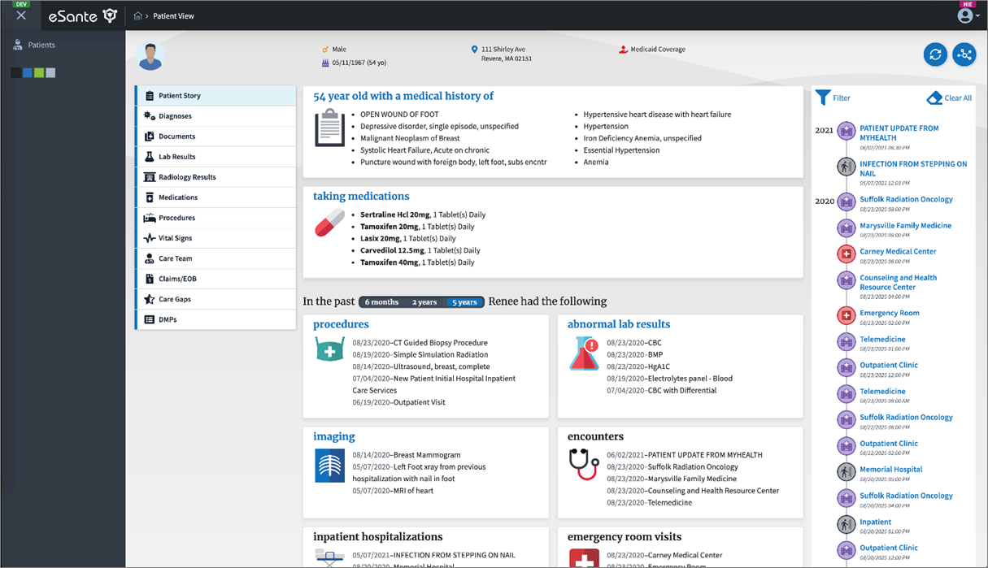Image resolution: width=988 pixels, height=568 pixels.
Task: Click the red pill medications icon
Action: tap(329, 223)
